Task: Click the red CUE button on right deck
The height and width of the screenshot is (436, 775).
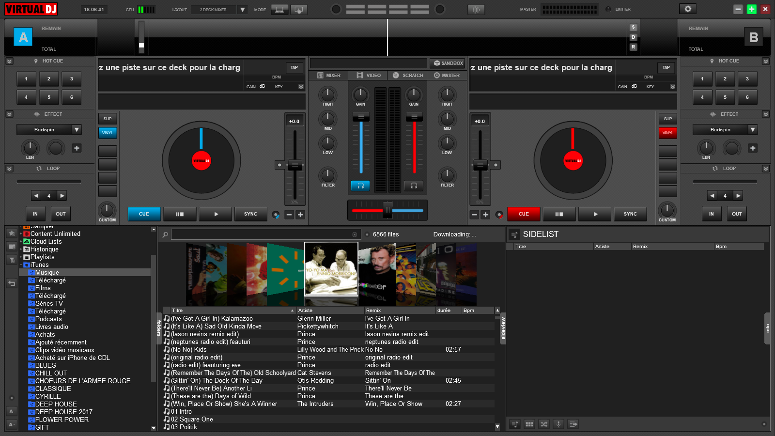Action: (x=524, y=214)
